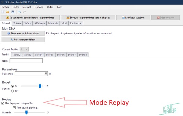Open the Options menu
This screenshot has height=116, width=183.
[x=39, y=7]
